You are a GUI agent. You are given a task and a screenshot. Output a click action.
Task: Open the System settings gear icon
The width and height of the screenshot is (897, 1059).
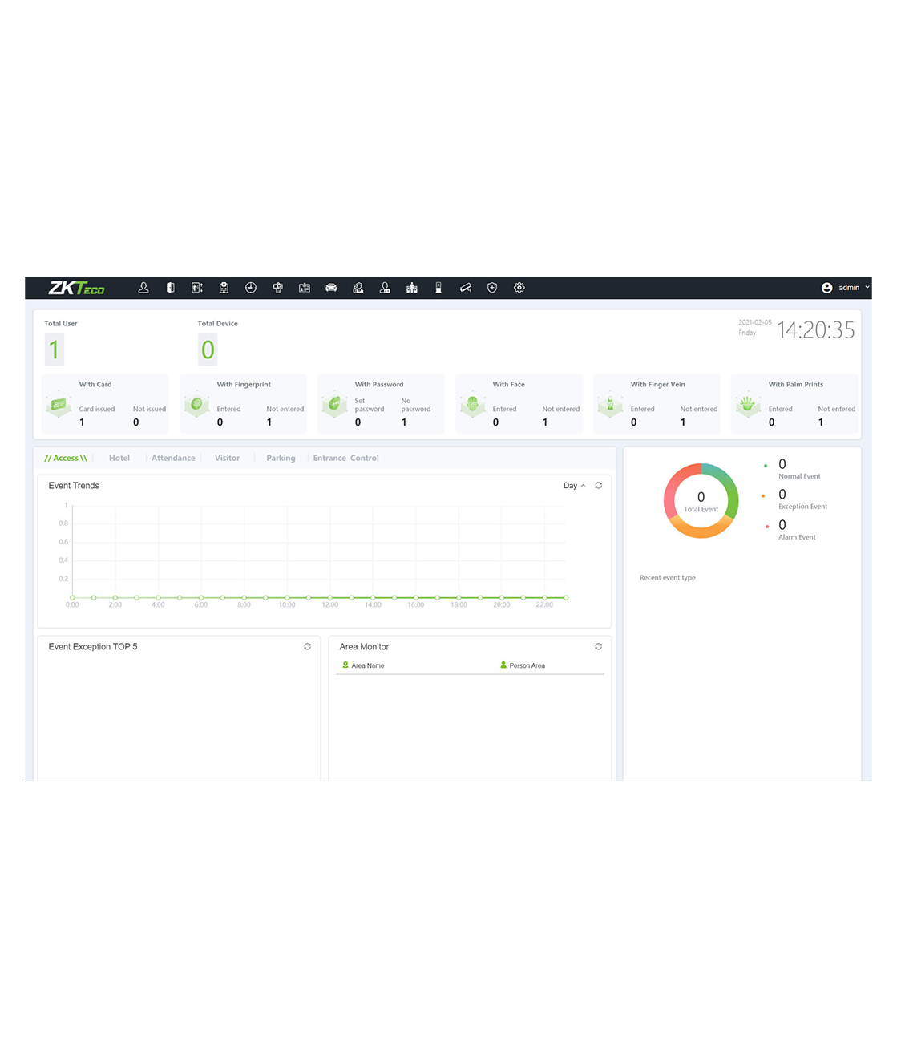(519, 288)
